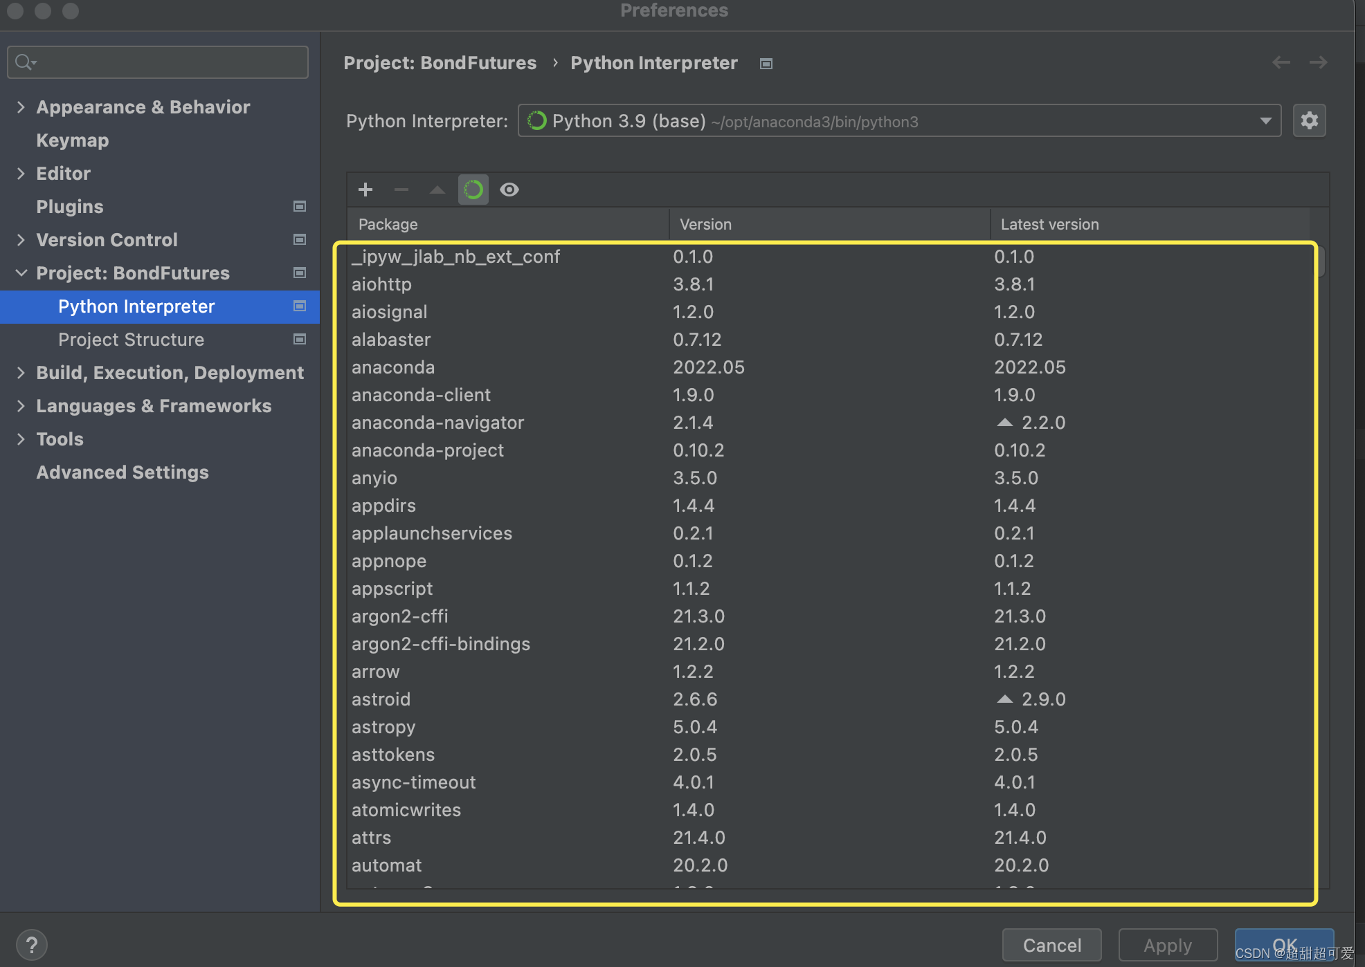Click the Cancel button
Image resolution: width=1365 pixels, height=967 pixels.
point(1052,945)
